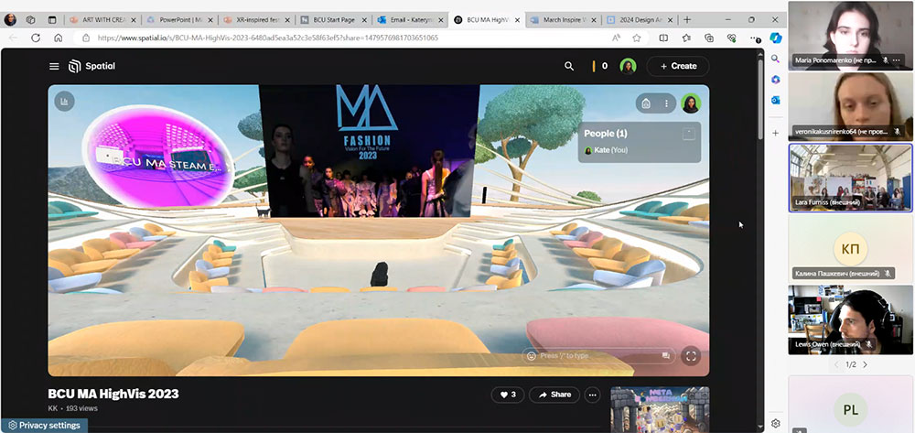Go to previous participants page
The image size is (915, 433).
coord(835,364)
